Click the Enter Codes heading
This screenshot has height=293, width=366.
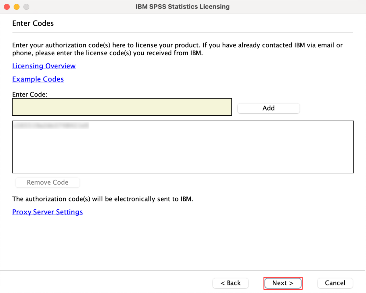click(x=33, y=23)
